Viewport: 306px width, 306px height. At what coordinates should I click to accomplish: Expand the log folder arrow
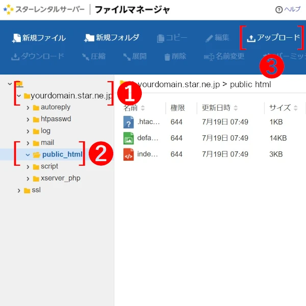28,132
